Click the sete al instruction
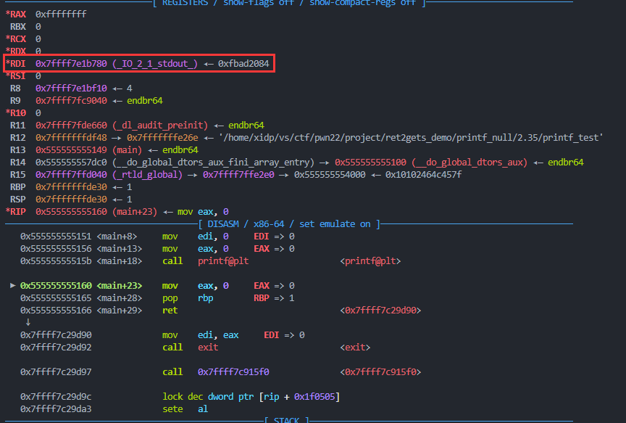Viewport: 626px width, 423px height. pyautogui.click(x=185, y=409)
